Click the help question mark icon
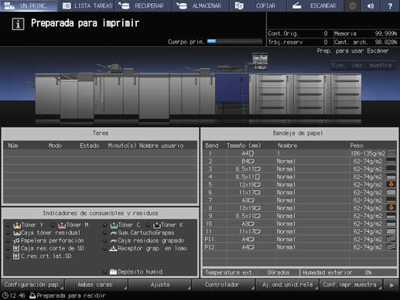400x300 pixels. point(390,5)
